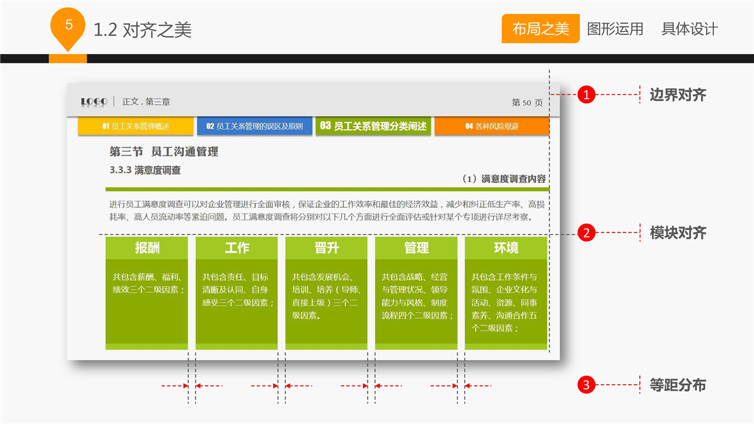This screenshot has width=754, height=424.
Task: Click the green divider bar under 满意度调查内容
Action: (x=327, y=189)
